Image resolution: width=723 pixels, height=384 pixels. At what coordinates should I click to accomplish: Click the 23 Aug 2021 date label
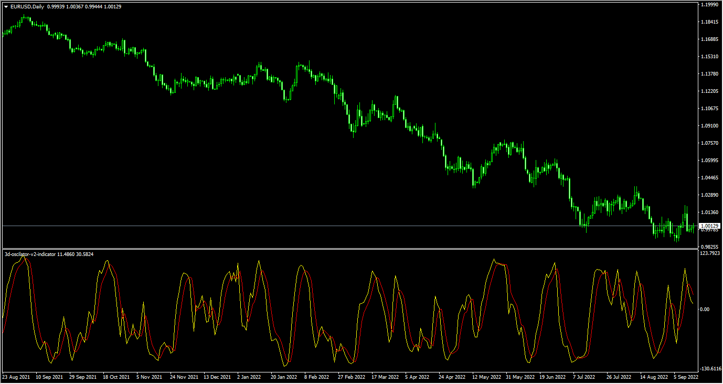coord(16,377)
